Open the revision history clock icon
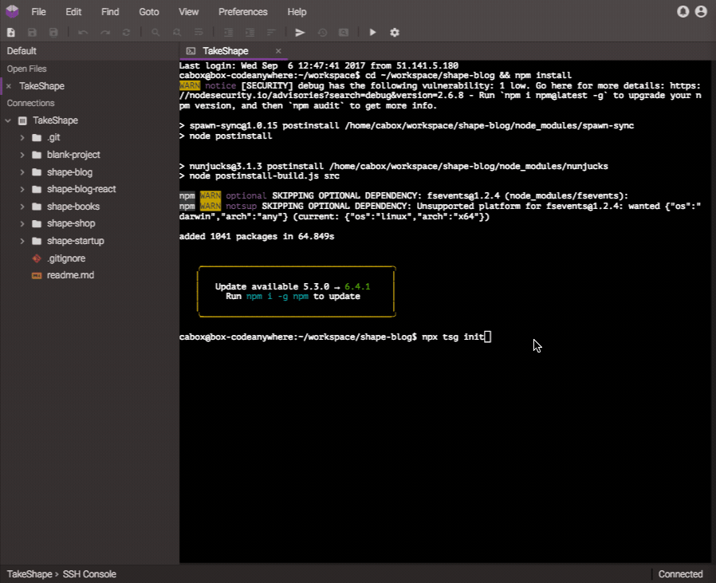 tap(322, 33)
